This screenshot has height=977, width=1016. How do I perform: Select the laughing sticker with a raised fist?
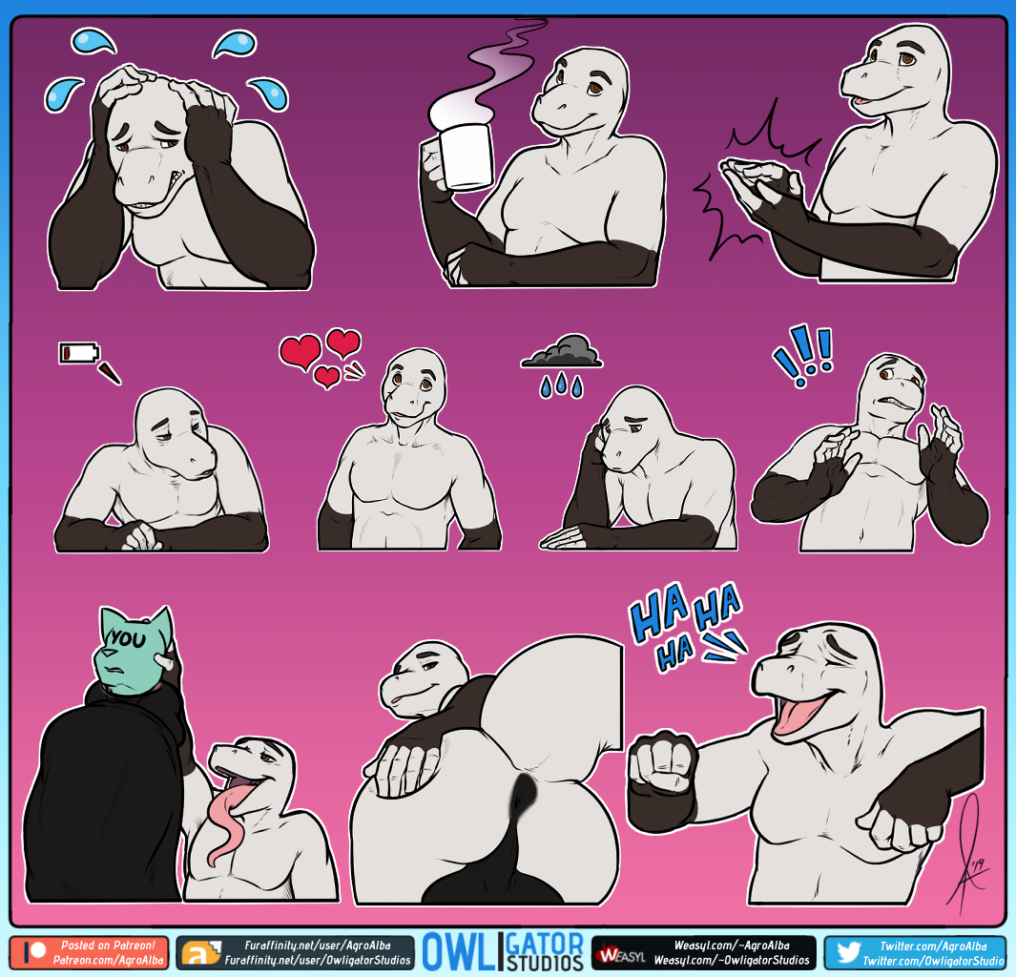point(807,764)
